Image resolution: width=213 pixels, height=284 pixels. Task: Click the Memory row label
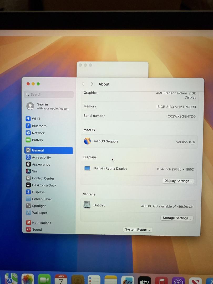(90, 106)
